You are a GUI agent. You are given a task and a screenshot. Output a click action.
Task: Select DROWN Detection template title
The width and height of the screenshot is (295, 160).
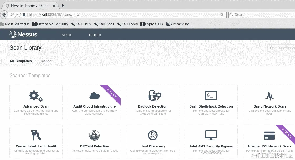point(94,146)
